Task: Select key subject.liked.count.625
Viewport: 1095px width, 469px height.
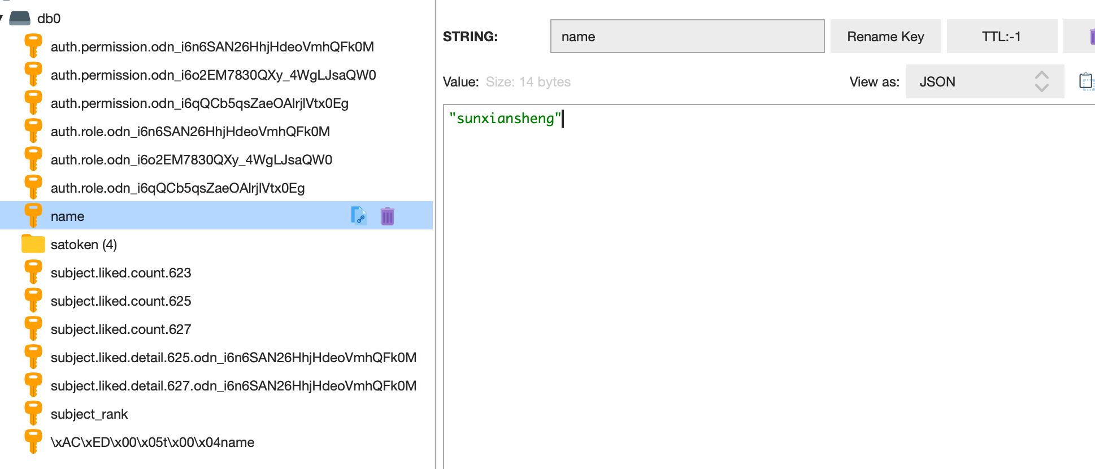Action: (121, 301)
